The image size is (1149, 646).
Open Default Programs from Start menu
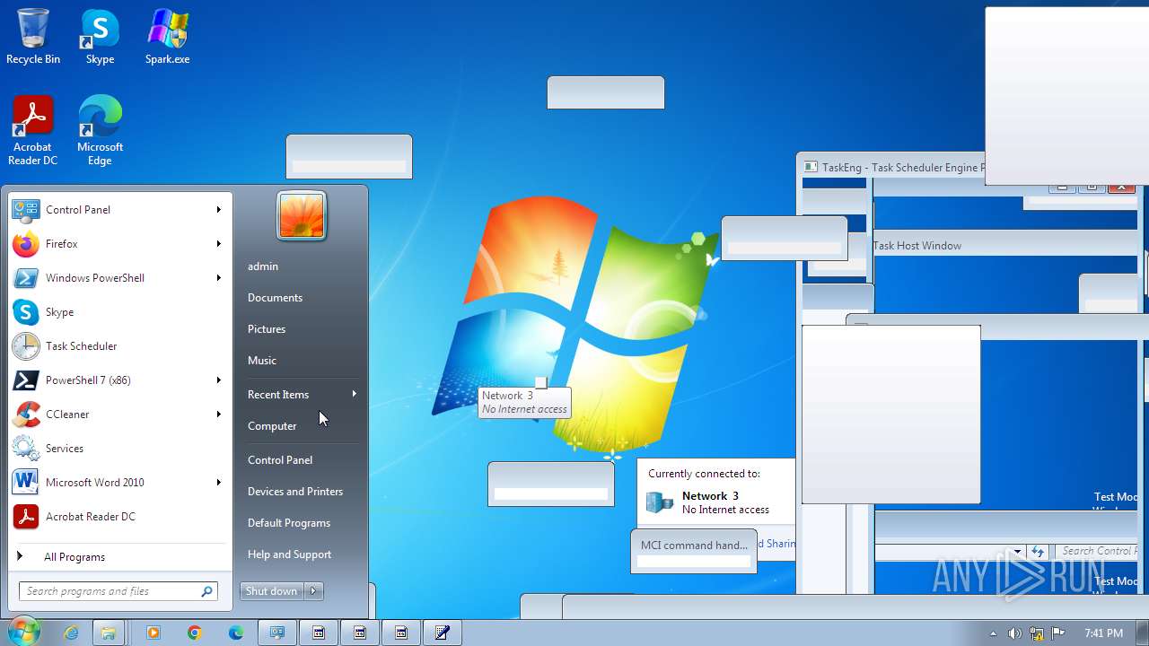point(289,523)
